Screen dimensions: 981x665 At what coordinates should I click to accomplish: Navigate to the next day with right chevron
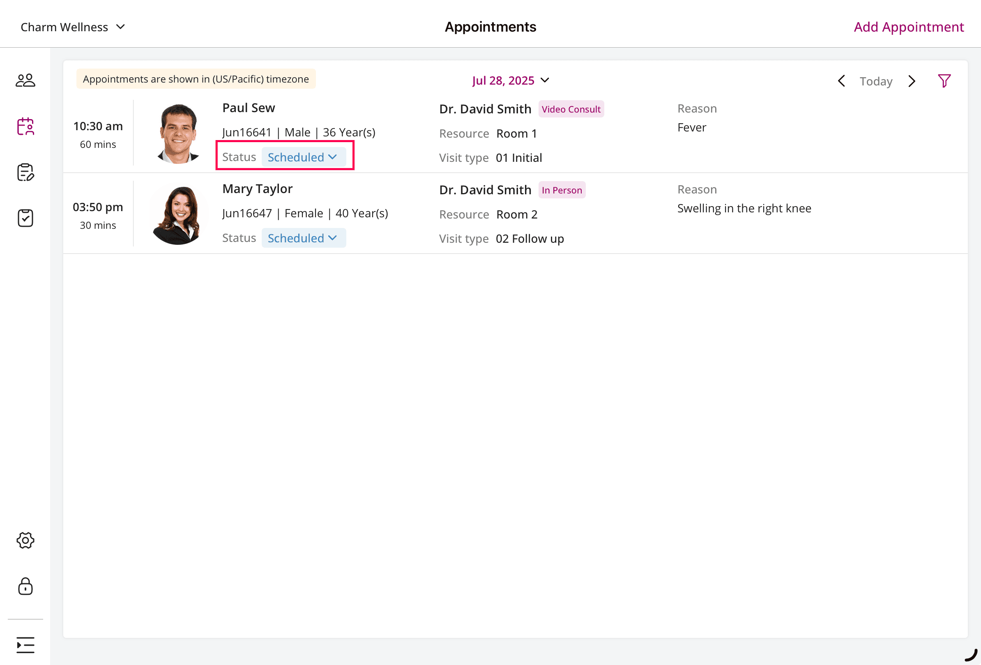pos(912,81)
